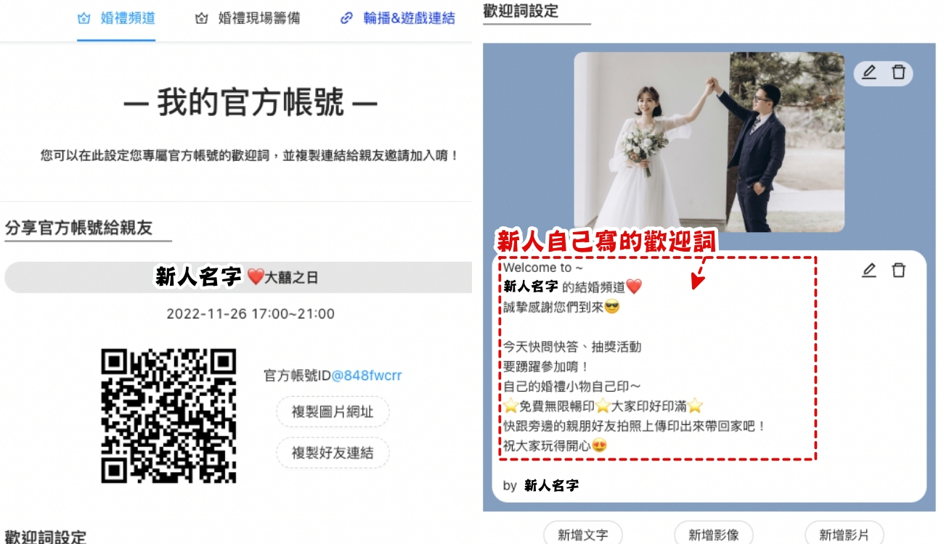Switch to 婚禮現場籌備 tab

point(248,19)
